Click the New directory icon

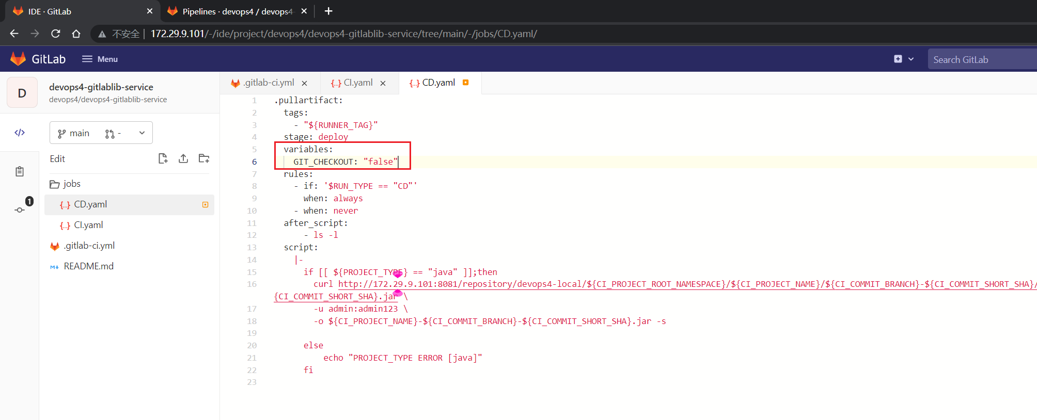click(204, 158)
